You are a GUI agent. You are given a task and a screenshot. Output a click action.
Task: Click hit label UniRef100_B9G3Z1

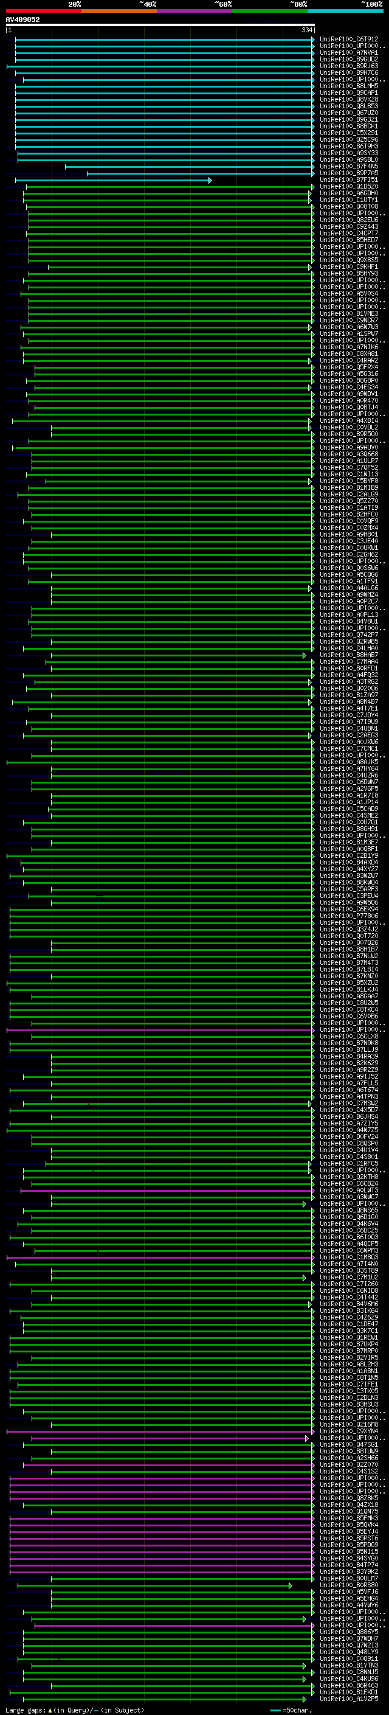(349, 120)
